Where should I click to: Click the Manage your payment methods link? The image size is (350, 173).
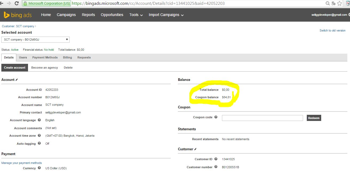[x=22, y=163]
